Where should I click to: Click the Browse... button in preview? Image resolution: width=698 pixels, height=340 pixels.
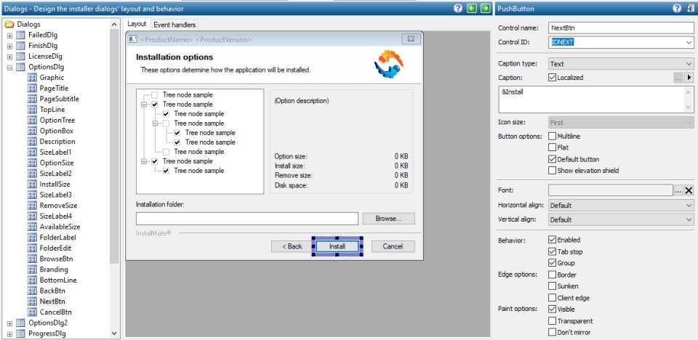point(388,219)
